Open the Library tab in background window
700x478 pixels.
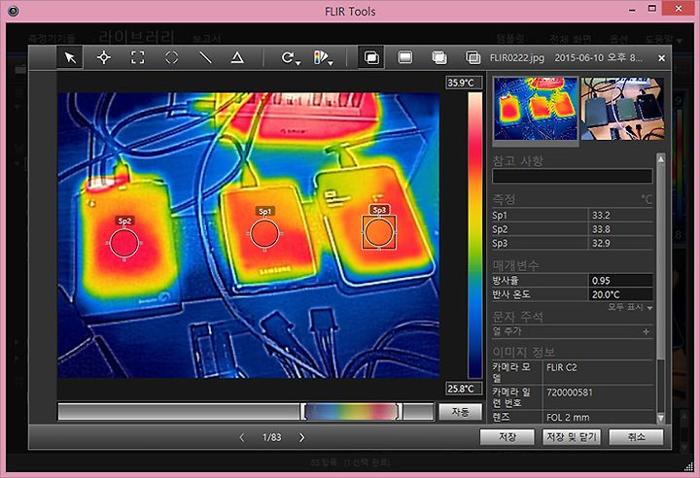pos(137,36)
